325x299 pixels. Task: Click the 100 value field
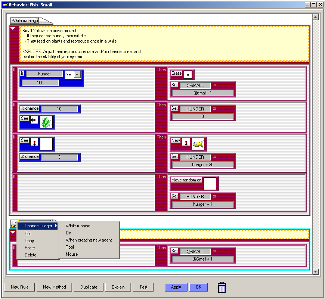point(40,83)
